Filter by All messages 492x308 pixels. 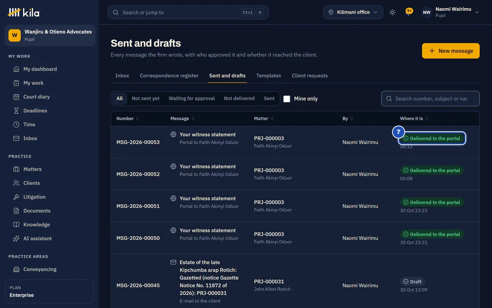(120, 99)
